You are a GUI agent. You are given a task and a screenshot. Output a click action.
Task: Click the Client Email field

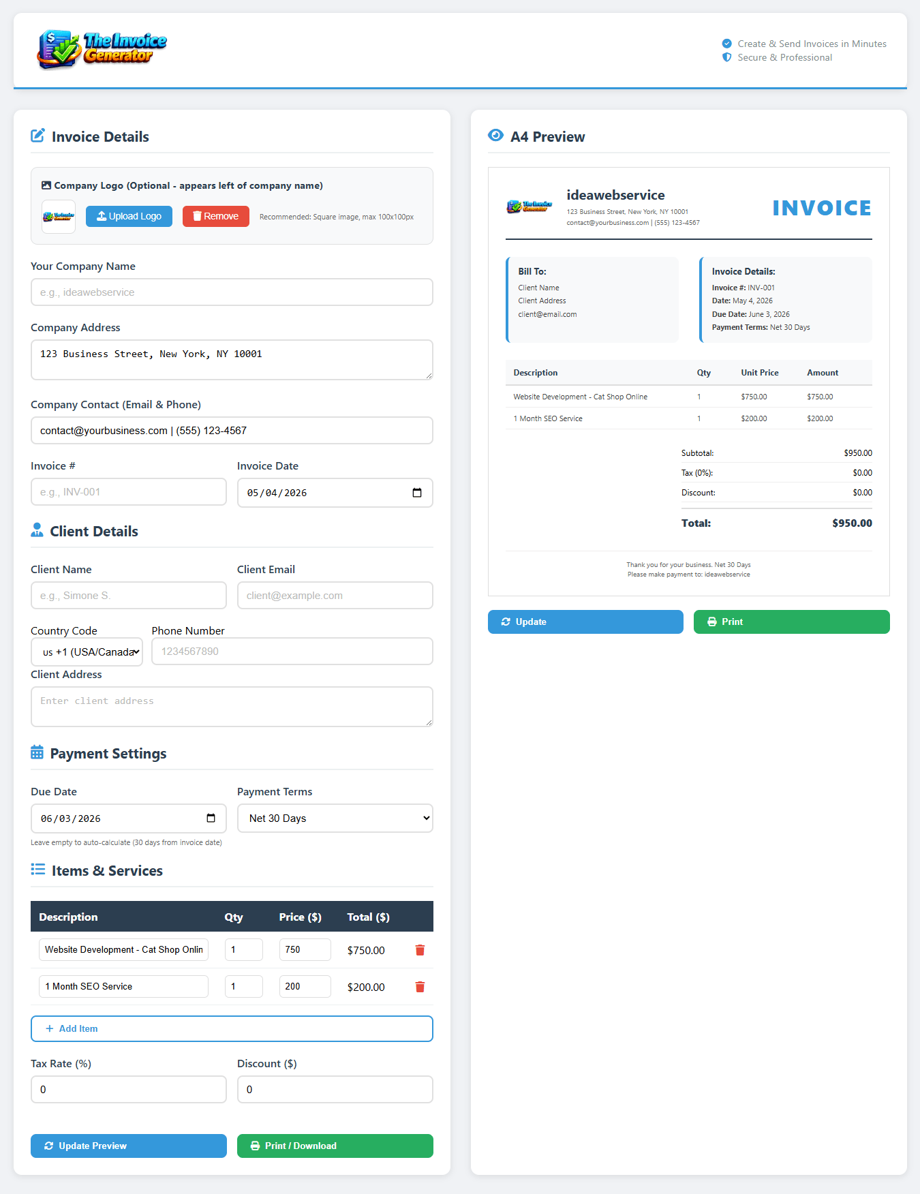point(335,595)
